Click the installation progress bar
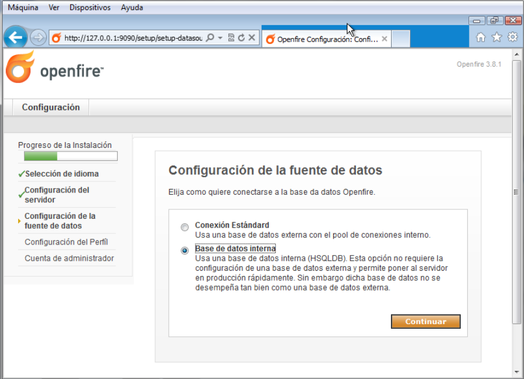 tap(70, 156)
